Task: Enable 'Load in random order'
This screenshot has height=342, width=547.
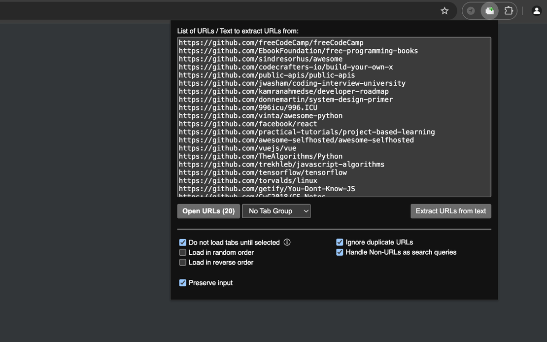Action: pyautogui.click(x=182, y=252)
